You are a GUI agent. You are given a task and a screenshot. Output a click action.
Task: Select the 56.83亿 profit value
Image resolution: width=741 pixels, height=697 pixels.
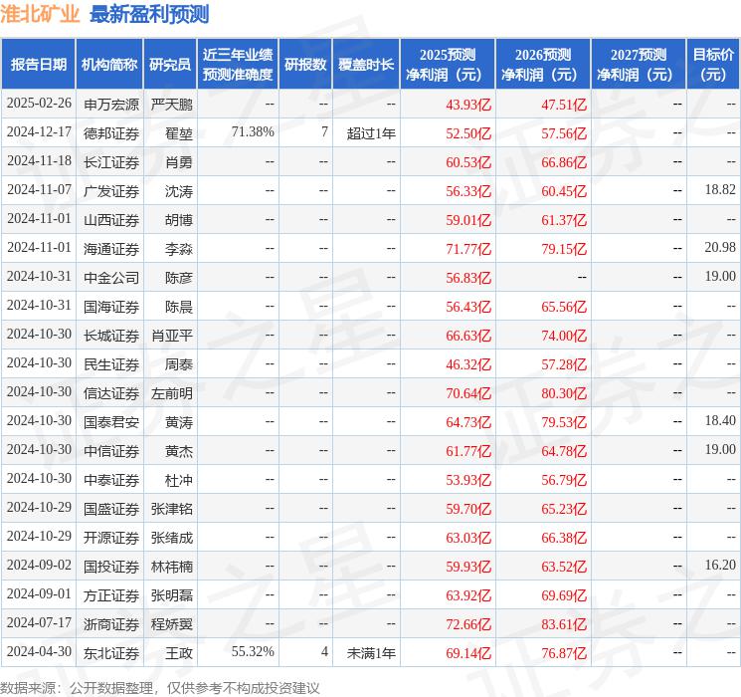point(468,278)
